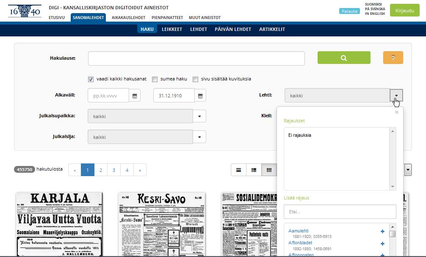
Task: Click the end date 31.12.1910 field
Action: pyautogui.click(x=174, y=96)
